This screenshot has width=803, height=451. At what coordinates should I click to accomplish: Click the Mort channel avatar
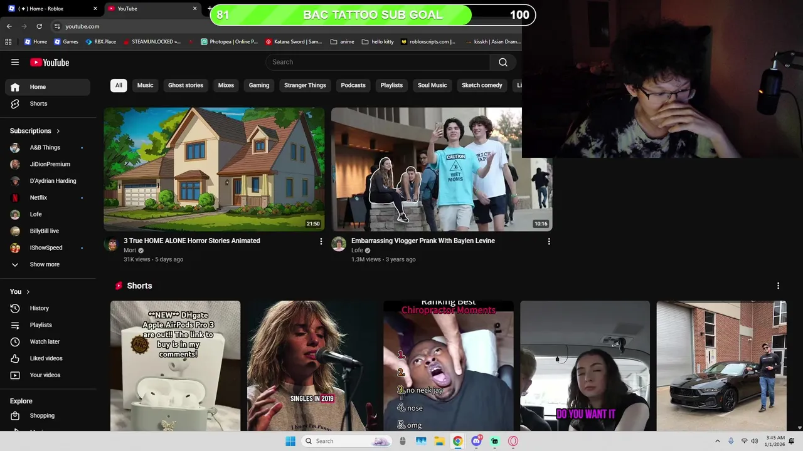(x=111, y=244)
